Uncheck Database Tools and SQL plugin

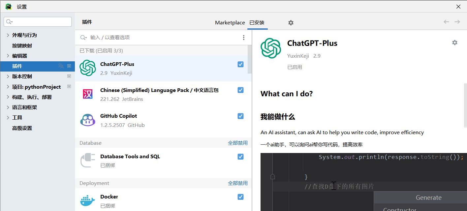click(240, 157)
